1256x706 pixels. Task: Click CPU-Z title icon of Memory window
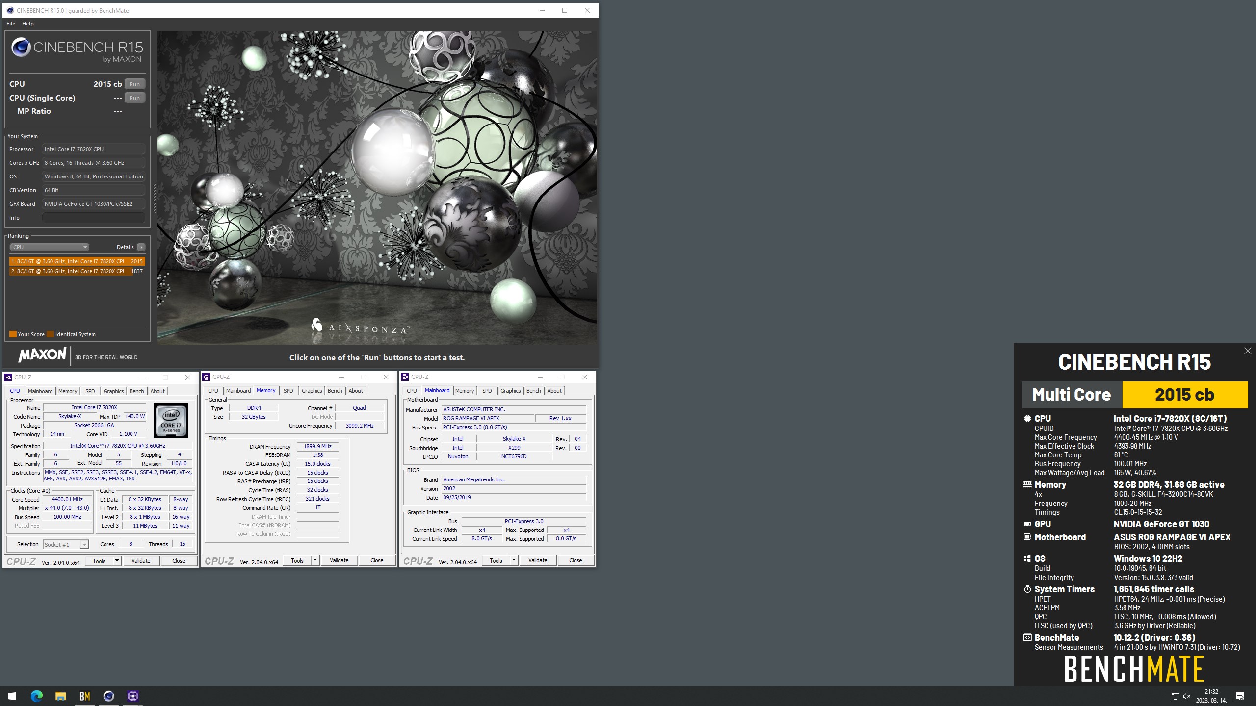[206, 377]
